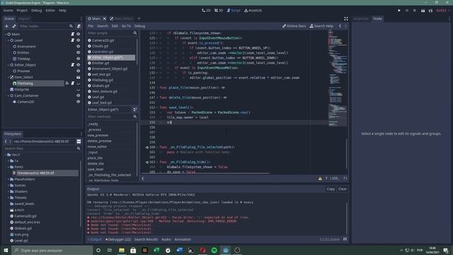Viewport: 453px width, 255px height.
Task: Hide the TileMap node
Action: click(78, 59)
